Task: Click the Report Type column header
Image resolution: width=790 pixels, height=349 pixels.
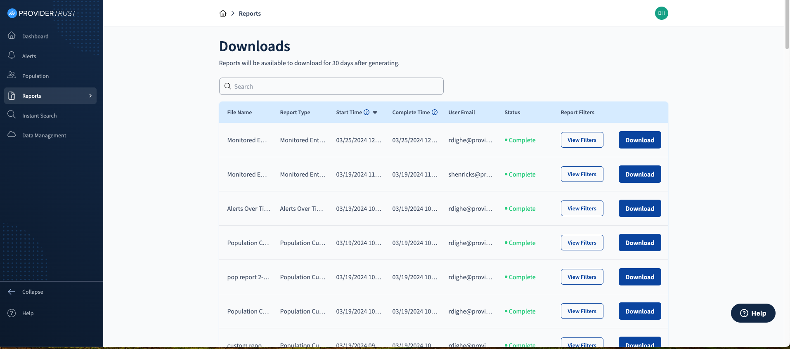Action: pos(295,112)
